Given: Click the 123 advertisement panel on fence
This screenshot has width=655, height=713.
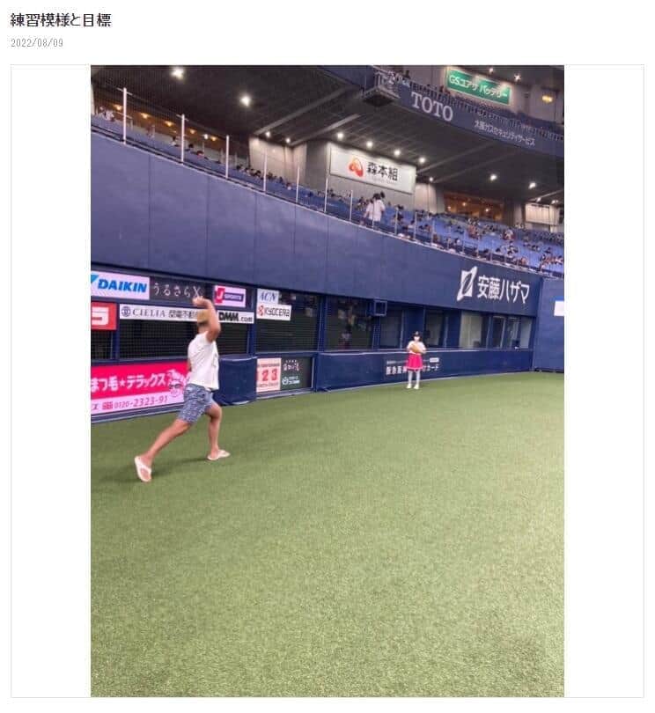Looking at the screenshot, I should pyautogui.click(x=269, y=375).
